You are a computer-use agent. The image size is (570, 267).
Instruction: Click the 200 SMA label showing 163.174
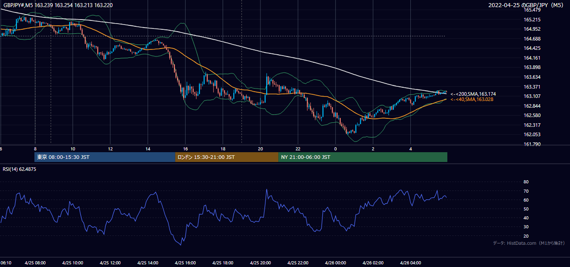tap(473, 94)
